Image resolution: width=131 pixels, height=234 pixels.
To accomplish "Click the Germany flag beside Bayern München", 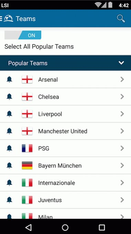I will tap(27, 165).
